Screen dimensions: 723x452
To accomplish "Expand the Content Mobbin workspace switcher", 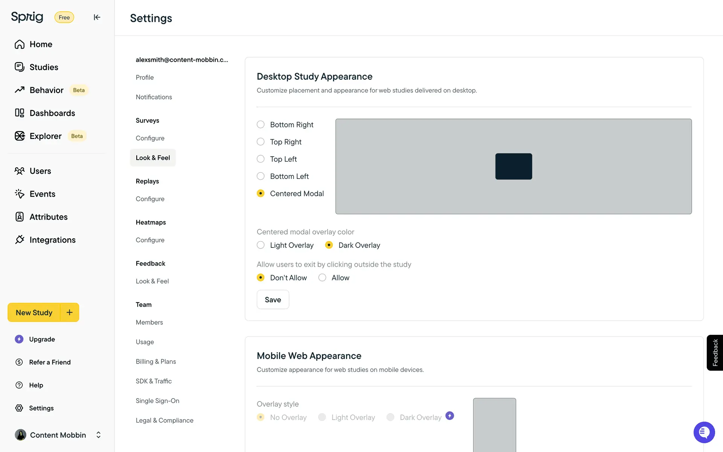I will click(x=98, y=435).
